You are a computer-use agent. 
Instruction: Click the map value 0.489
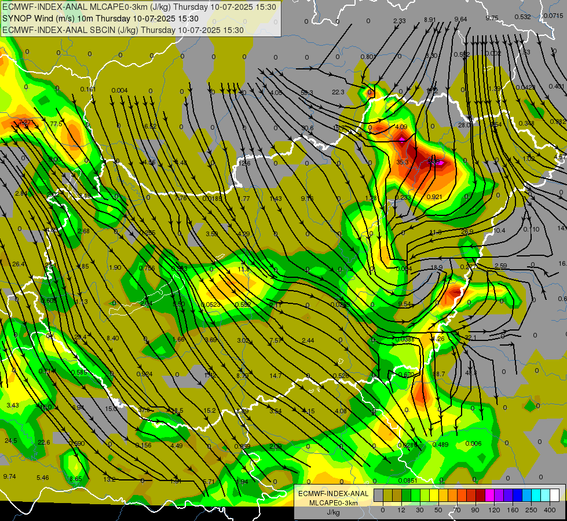(x=440, y=445)
